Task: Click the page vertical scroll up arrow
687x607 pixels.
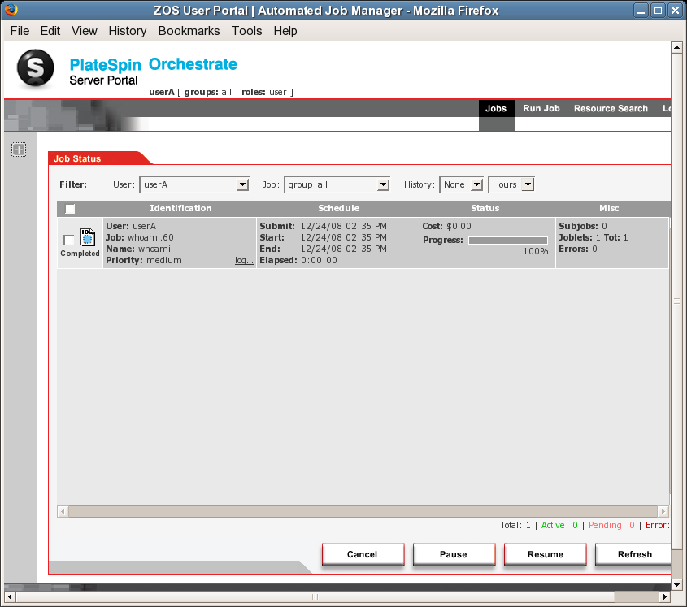Action: point(676,47)
